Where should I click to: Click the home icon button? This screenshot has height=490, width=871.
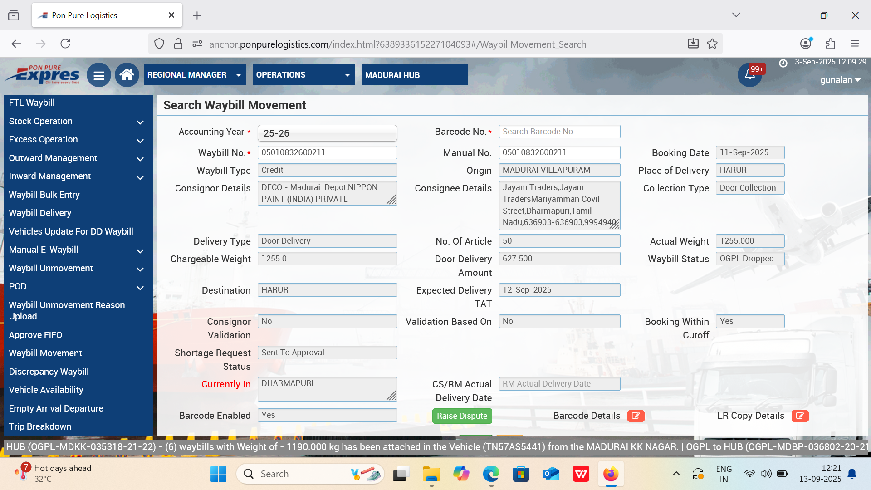click(x=127, y=75)
